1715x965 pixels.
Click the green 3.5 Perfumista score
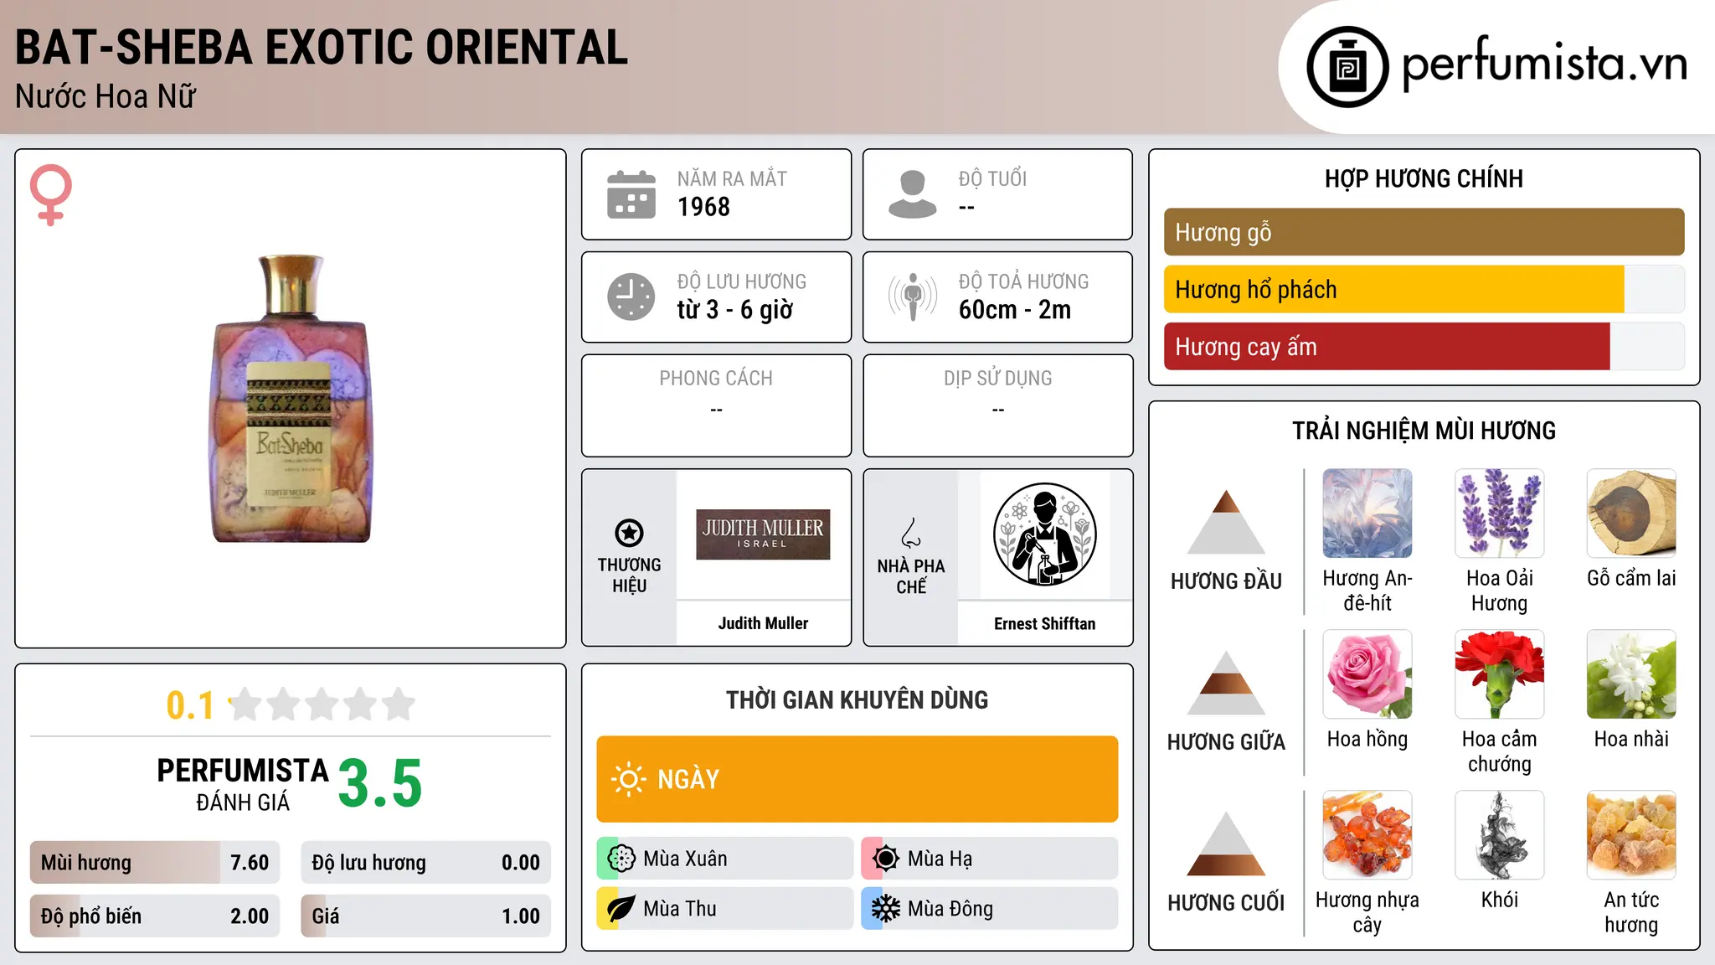coord(380,783)
